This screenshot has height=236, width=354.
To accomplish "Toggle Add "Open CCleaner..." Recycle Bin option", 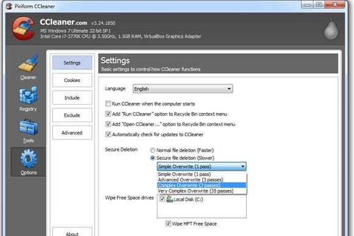I will pos(108,124).
